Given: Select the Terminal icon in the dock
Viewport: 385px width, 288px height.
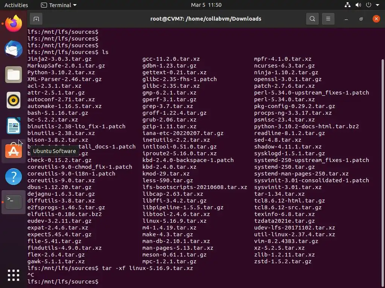Looking at the screenshot, I should (x=14, y=202).
